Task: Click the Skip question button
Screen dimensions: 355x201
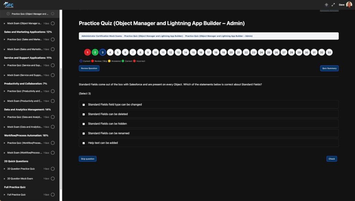Action: pos(88,159)
